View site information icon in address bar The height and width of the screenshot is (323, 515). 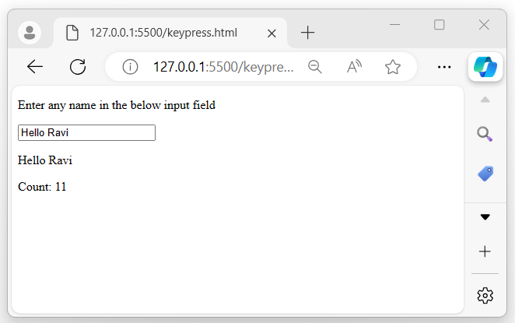tap(130, 67)
